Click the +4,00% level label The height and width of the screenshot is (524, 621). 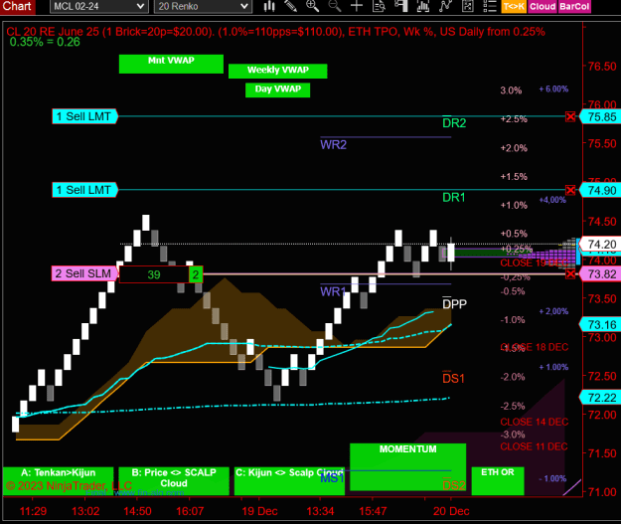click(552, 200)
